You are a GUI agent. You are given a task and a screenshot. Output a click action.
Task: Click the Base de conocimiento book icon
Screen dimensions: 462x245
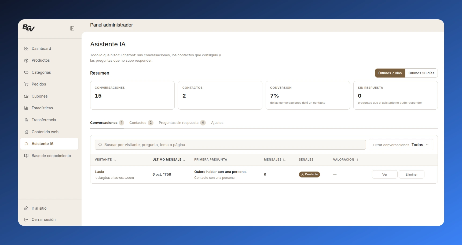(26, 156)
